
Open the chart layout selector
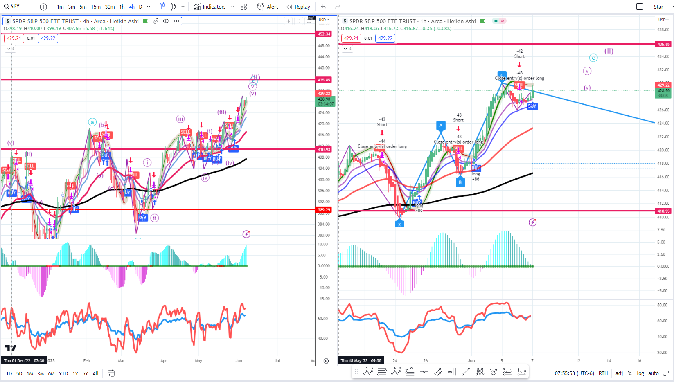640,7
